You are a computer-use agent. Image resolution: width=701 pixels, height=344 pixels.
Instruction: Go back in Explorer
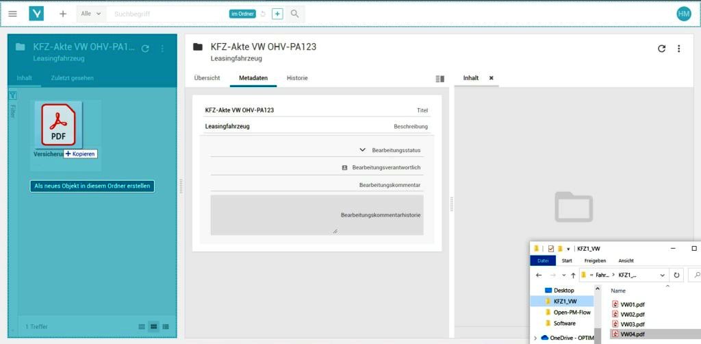(539, 275)
